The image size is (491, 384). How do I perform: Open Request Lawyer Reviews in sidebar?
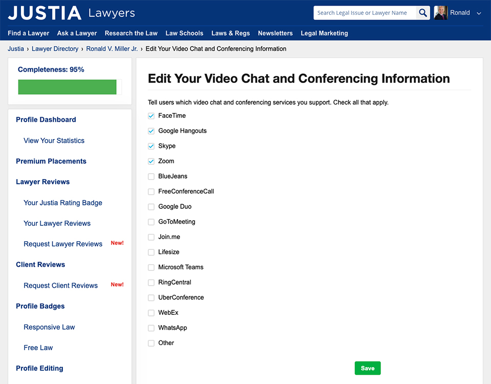(x=63, y=244)
